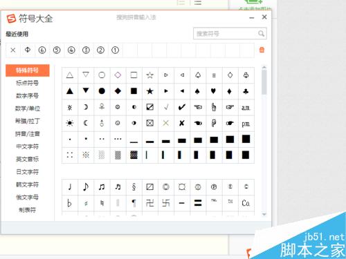Insert solid inverted triangle ▼ symbol
The height and width of the screenshot is (259, 346).
pos(86,91)
